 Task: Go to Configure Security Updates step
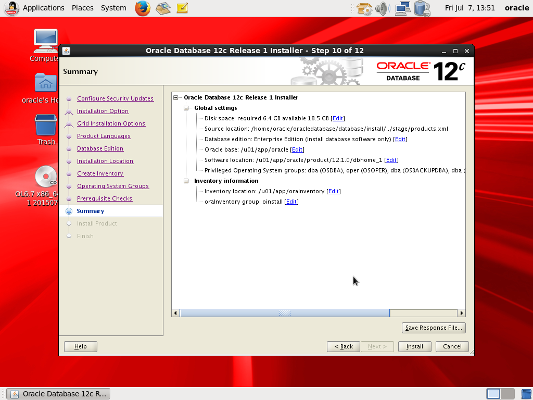coord(115,98)
